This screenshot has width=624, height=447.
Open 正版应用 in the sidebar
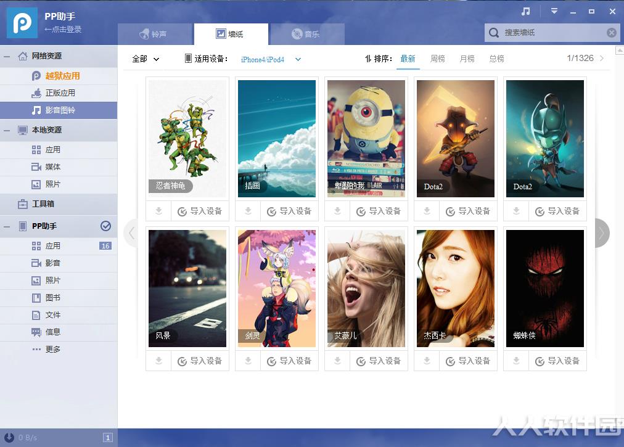pyautogui.click(x=59, y=93)
